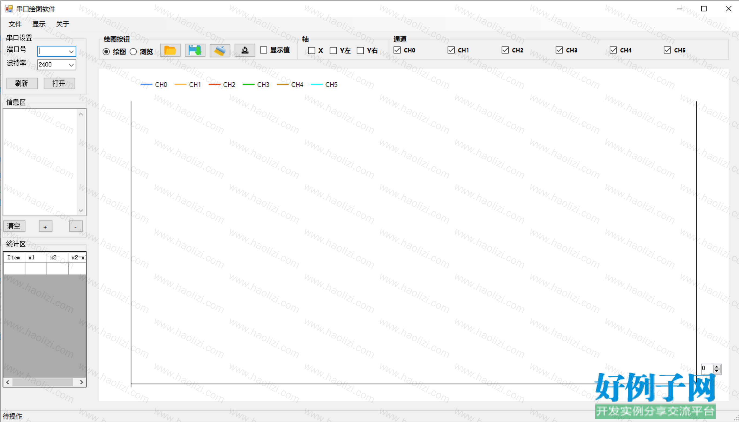
Task: Decrease the numeric spinner value
Action: (x=717, y=371)
